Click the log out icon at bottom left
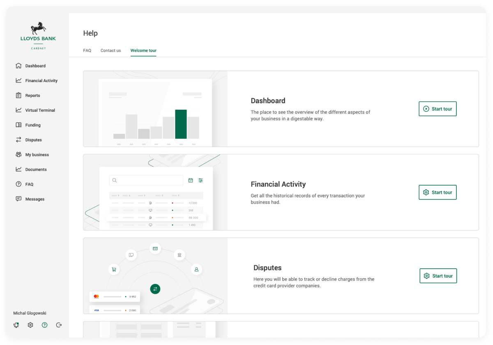The image size is (493, 345). [x=59, y=324]
